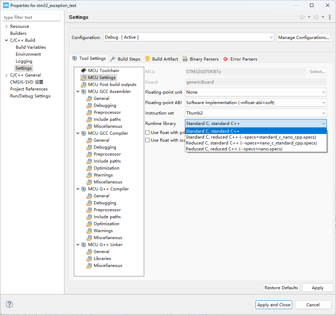Viewport: 336px width, 315px height.
Task: Click the Apply and Close button
Action: point(274,305)
